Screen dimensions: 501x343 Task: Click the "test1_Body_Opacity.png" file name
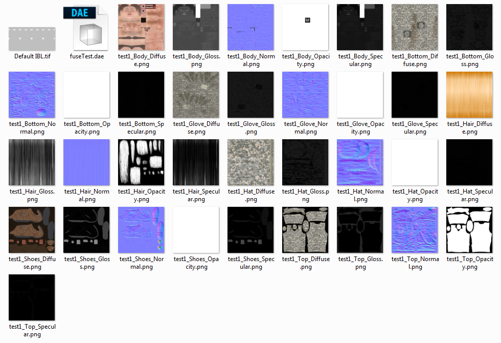click(x=306, y=60)
